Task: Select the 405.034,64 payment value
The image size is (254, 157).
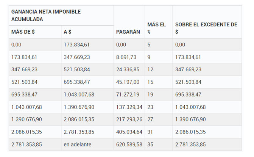Action: 129,132
